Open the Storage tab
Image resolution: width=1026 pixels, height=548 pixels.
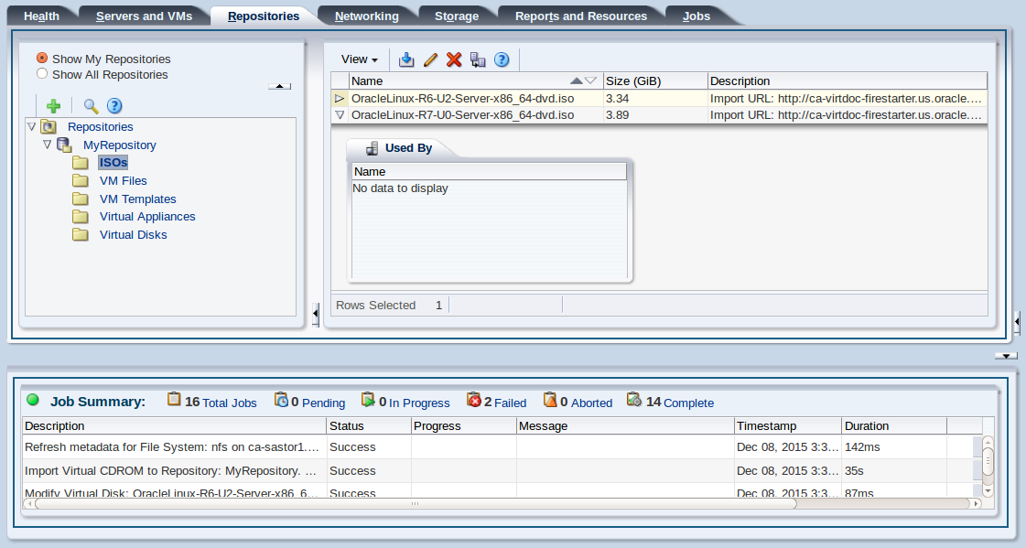457,16
